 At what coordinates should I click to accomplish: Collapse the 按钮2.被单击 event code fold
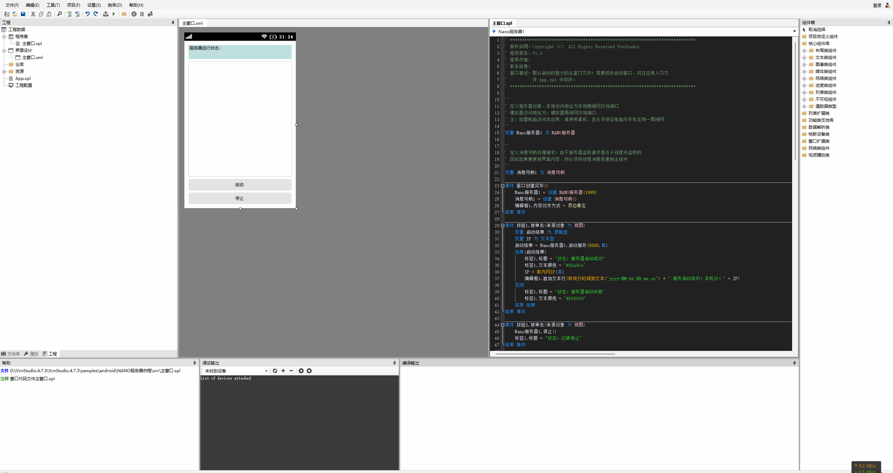(x=503, y=325)
